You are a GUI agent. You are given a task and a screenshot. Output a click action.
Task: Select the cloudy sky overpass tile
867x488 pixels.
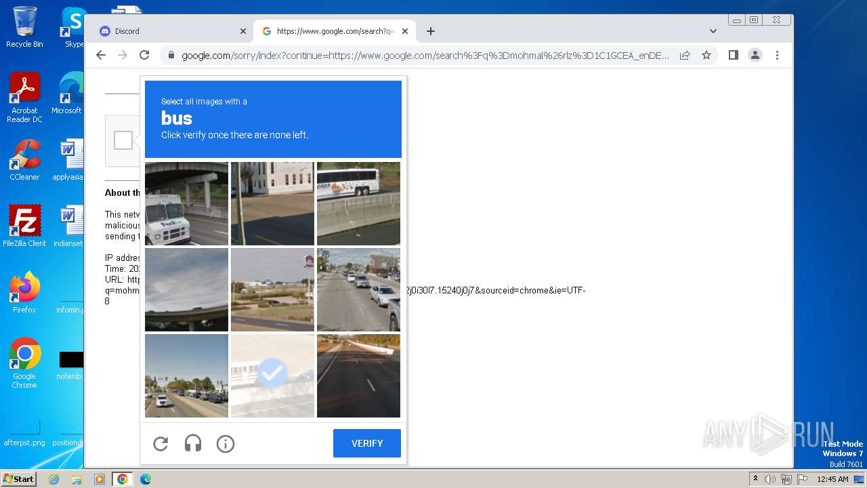click(186, 289)
